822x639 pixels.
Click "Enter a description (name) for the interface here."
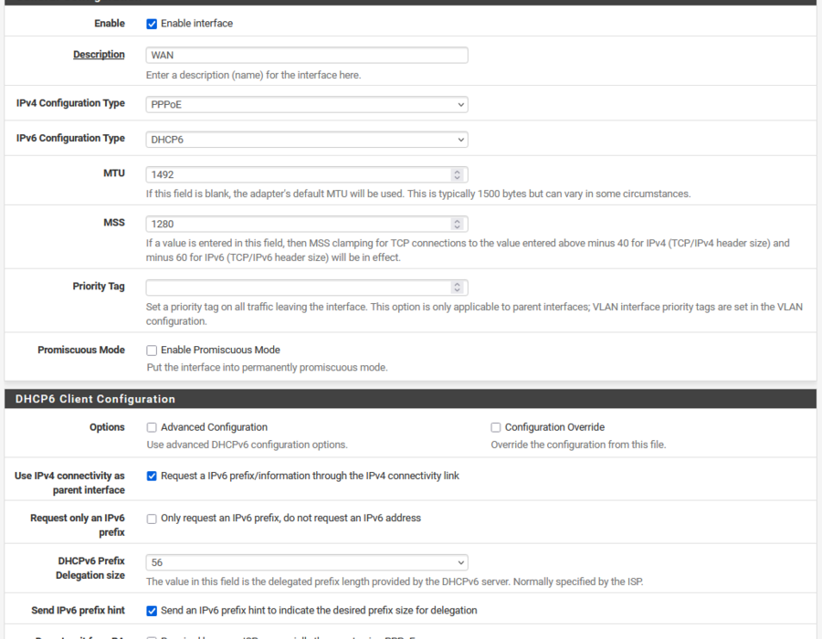[254, 76]
